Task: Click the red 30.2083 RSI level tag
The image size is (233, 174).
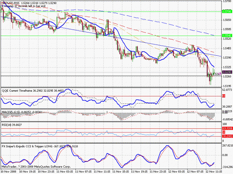Action: 227,136
